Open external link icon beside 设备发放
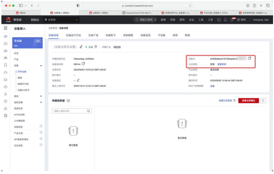 point(41,126)
